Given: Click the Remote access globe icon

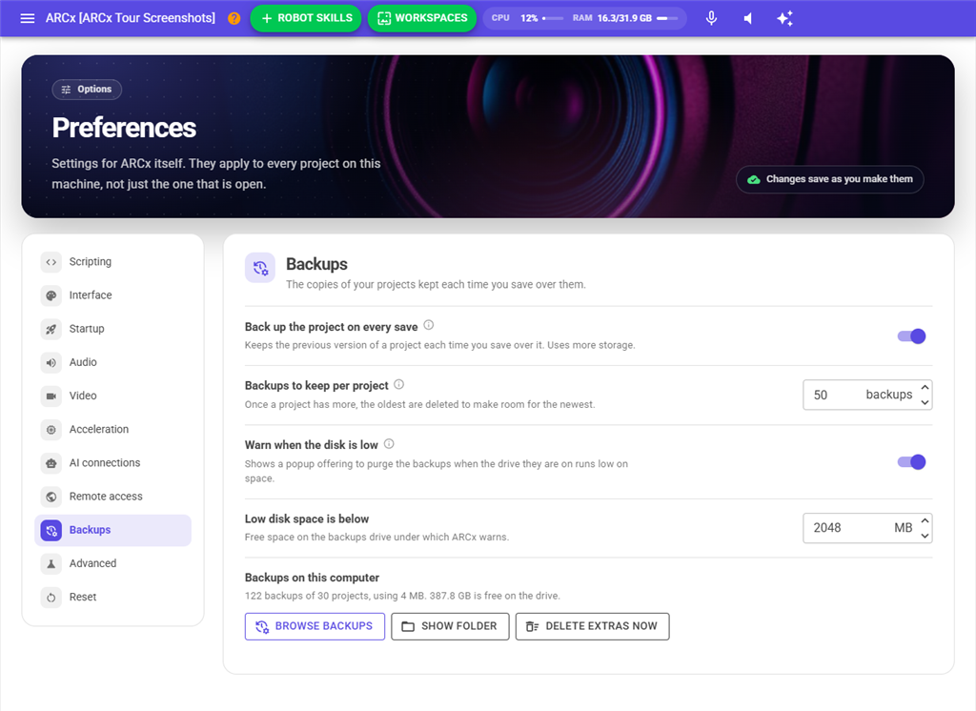Looking at the screenshot, I should pos(51,497).
